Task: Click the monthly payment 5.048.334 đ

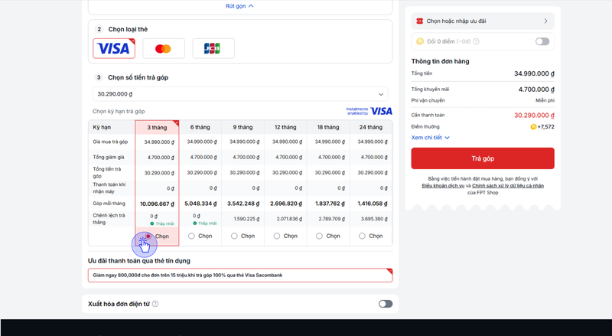Action: tap(201, 204)
